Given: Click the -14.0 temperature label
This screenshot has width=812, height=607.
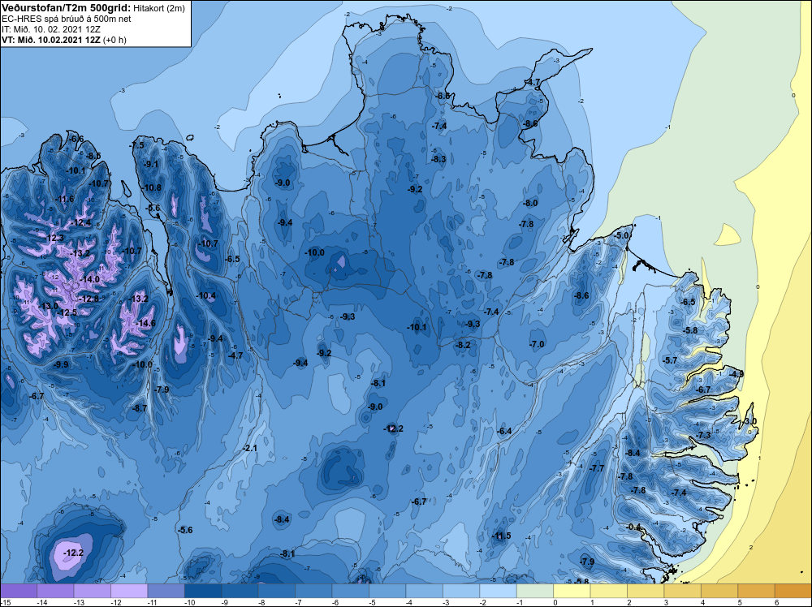Looking at the screenshot, I should pos(89,279).
